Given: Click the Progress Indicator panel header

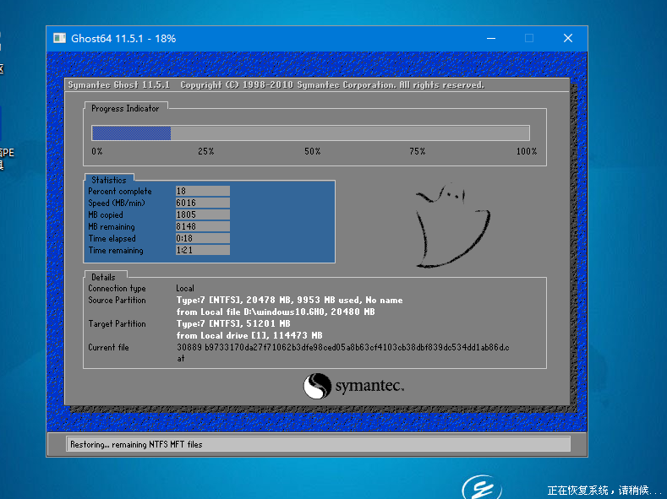Looking at the screenshot, I should tap(125, 108).
